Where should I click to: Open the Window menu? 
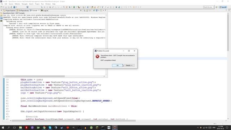48,4
